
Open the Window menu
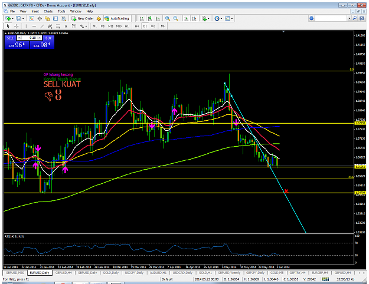(76, 11)
